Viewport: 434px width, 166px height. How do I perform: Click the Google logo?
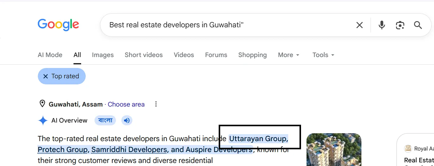(x=58, y=25)
